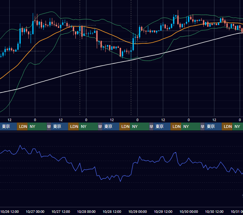This screenshot has width=243, height=215.
Task: Click the 10/30 00:00 date label
Action: tap(189, 211)
